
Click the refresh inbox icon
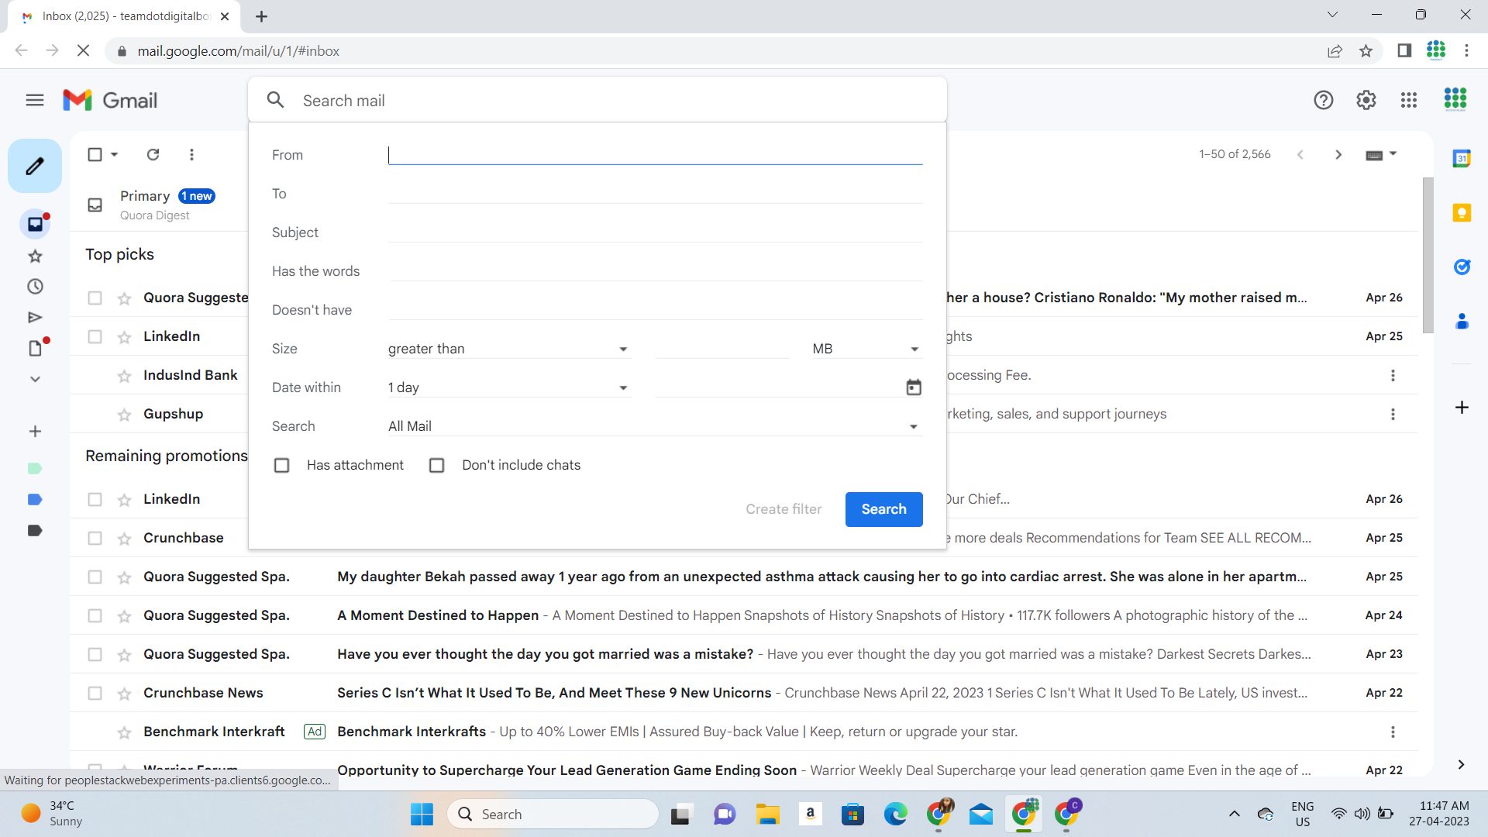152,155
